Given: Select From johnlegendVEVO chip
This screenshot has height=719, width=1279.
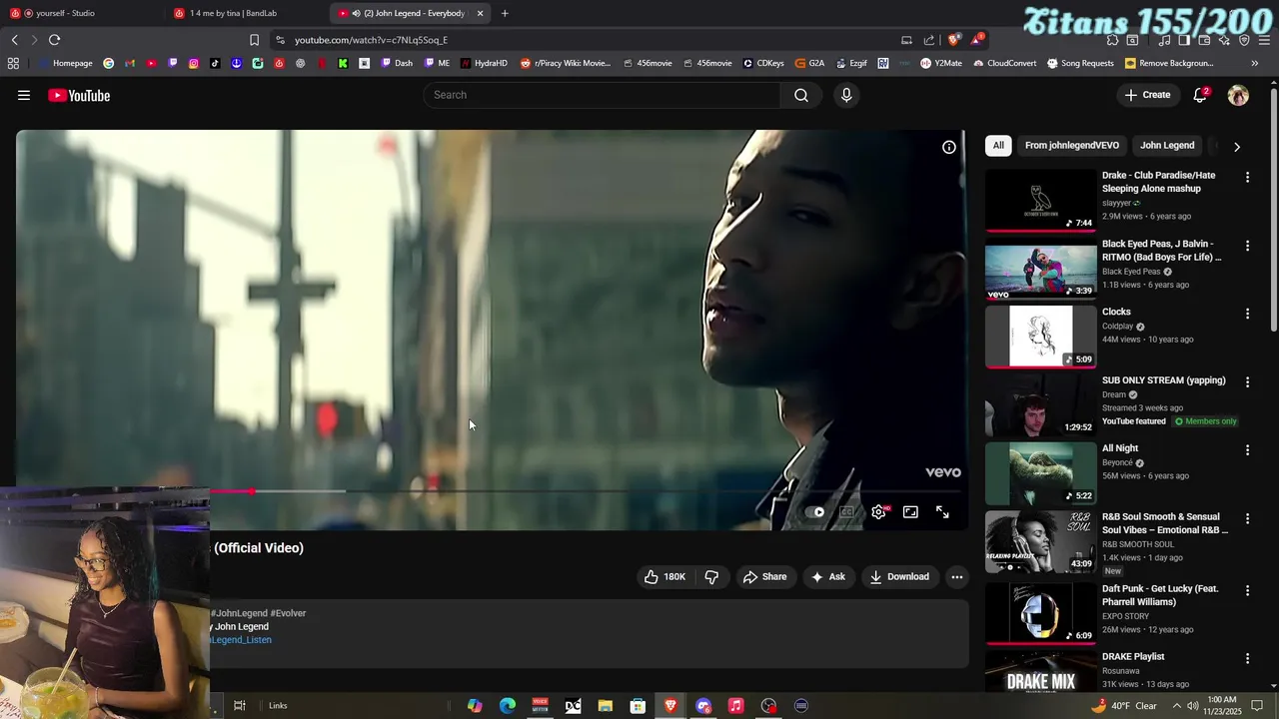Looking at the screenshot, I should point(1071,146).
